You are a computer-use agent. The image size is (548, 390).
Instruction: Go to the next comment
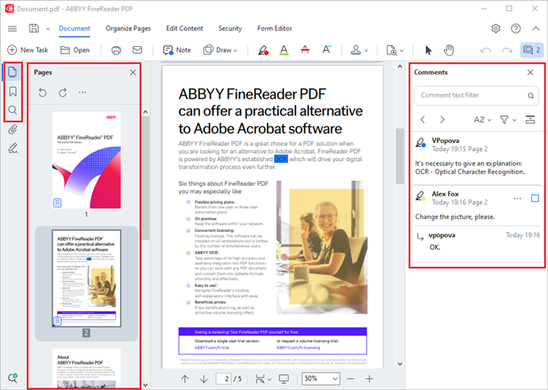tap(442, 120)
